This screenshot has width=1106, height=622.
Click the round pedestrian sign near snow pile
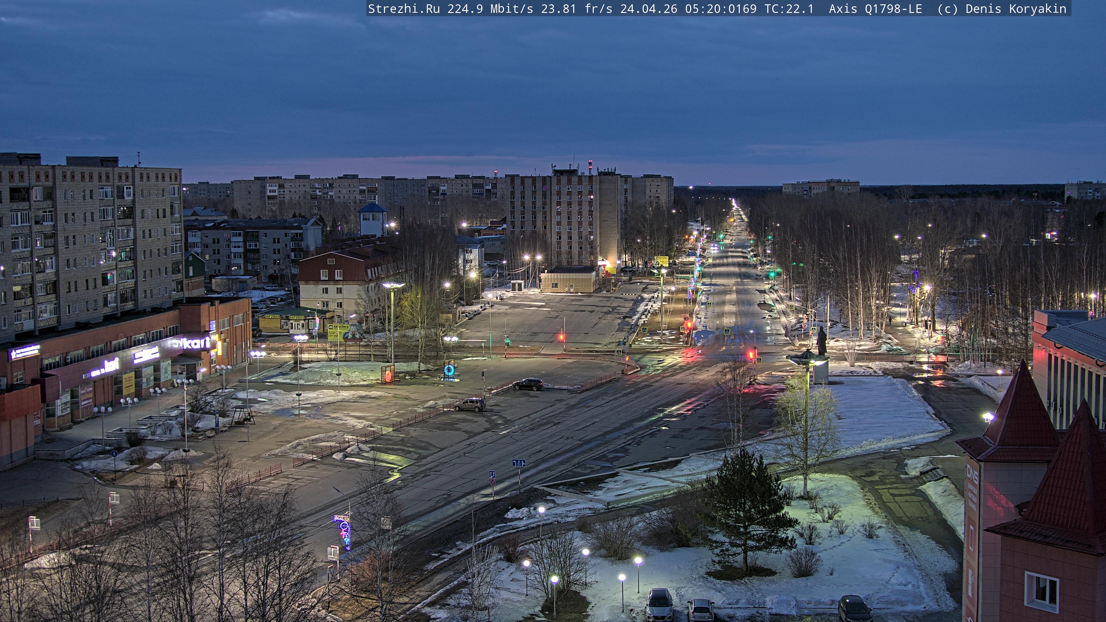pos(114,453)
